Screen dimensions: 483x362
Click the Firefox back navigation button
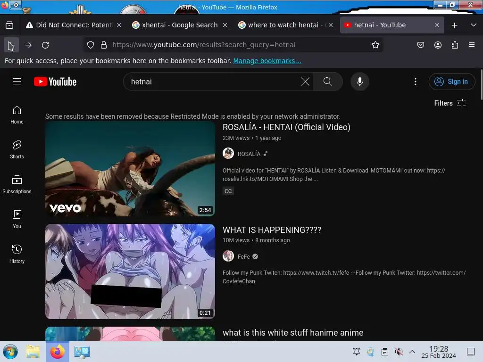point(11,46)
